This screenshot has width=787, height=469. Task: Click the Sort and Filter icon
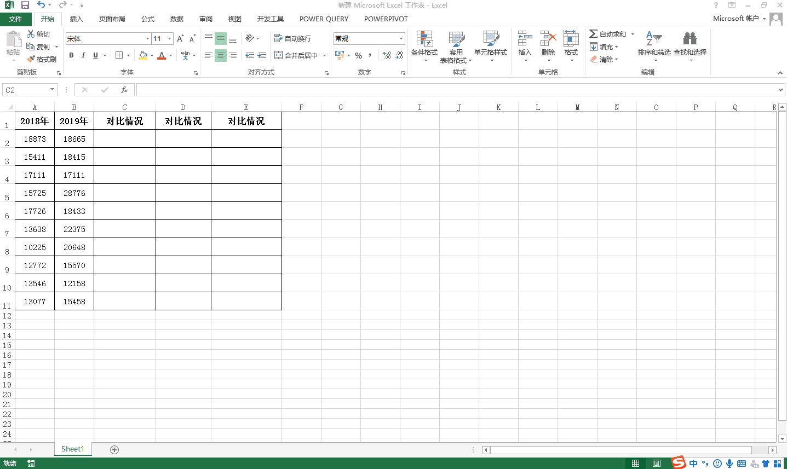click(x=654, y=39)
